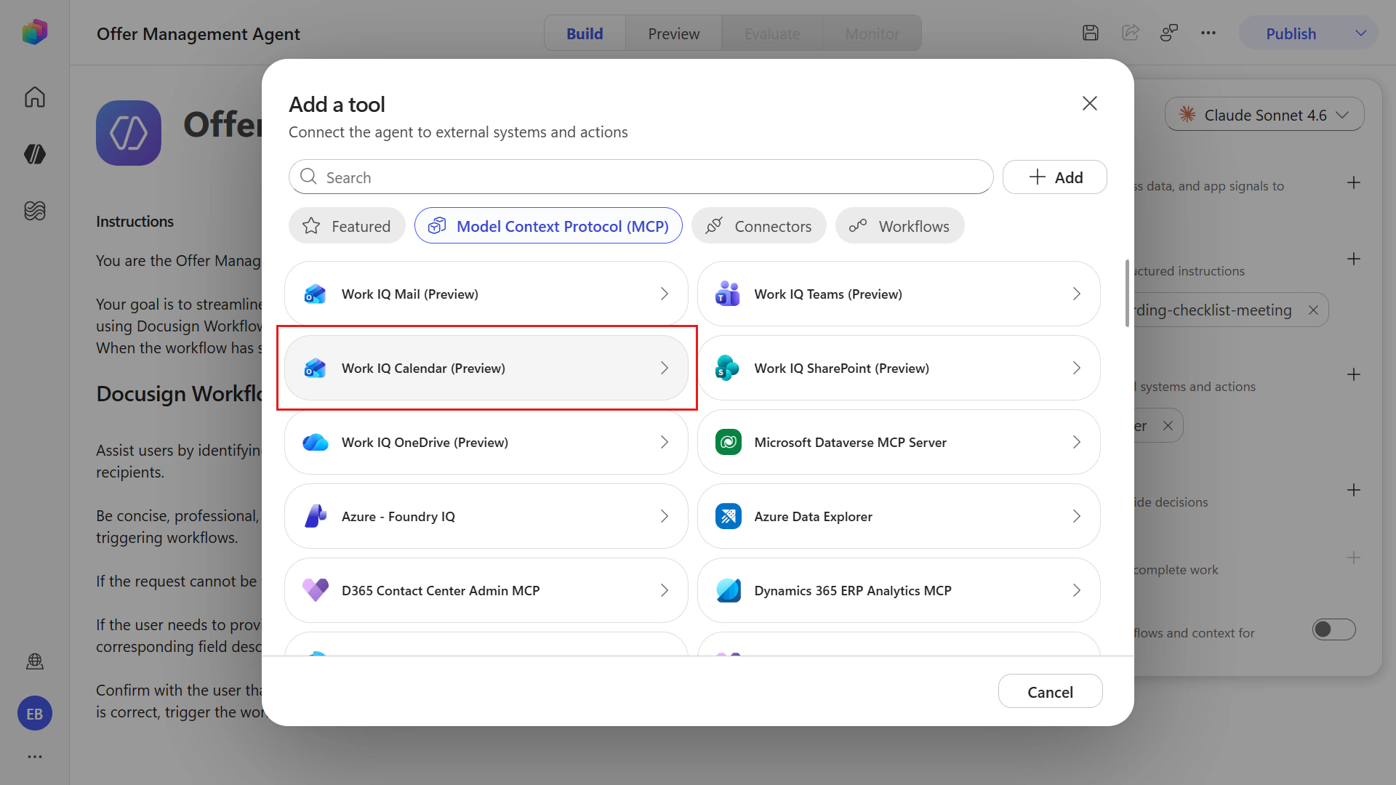Add item with plus next to 'systems and actions'
The height and width of the screenshot is (785, 1396).
pos(1353,374)
